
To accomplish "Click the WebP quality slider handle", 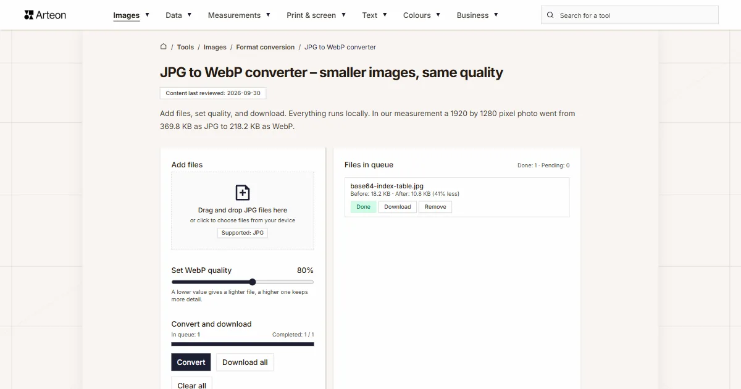I will point(253,282).
